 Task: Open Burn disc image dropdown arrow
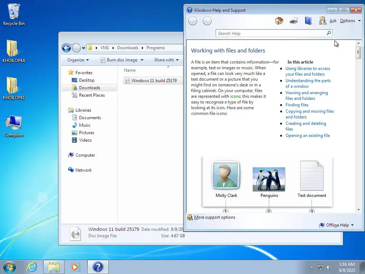point(142,60)
